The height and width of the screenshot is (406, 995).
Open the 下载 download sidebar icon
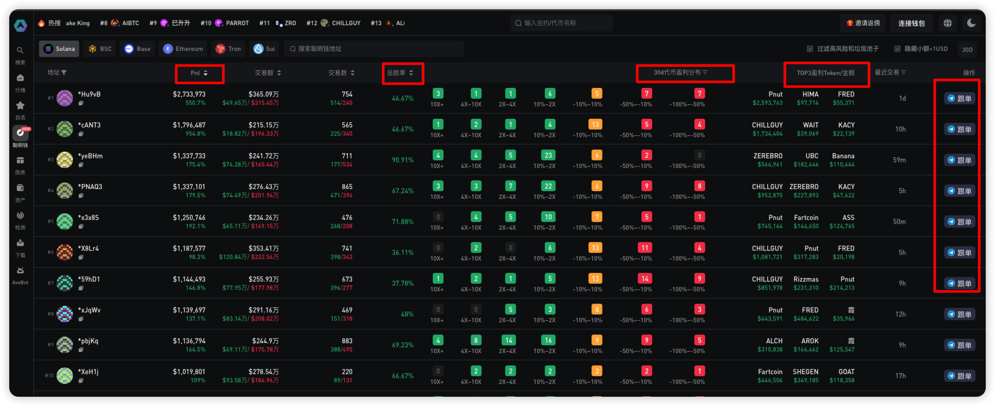pos(20,243)
